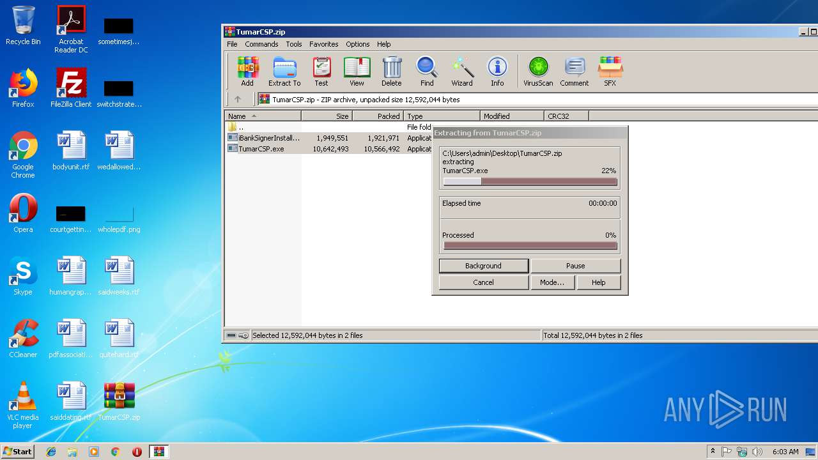Select the parent folder '..' row

click(329, 127)
